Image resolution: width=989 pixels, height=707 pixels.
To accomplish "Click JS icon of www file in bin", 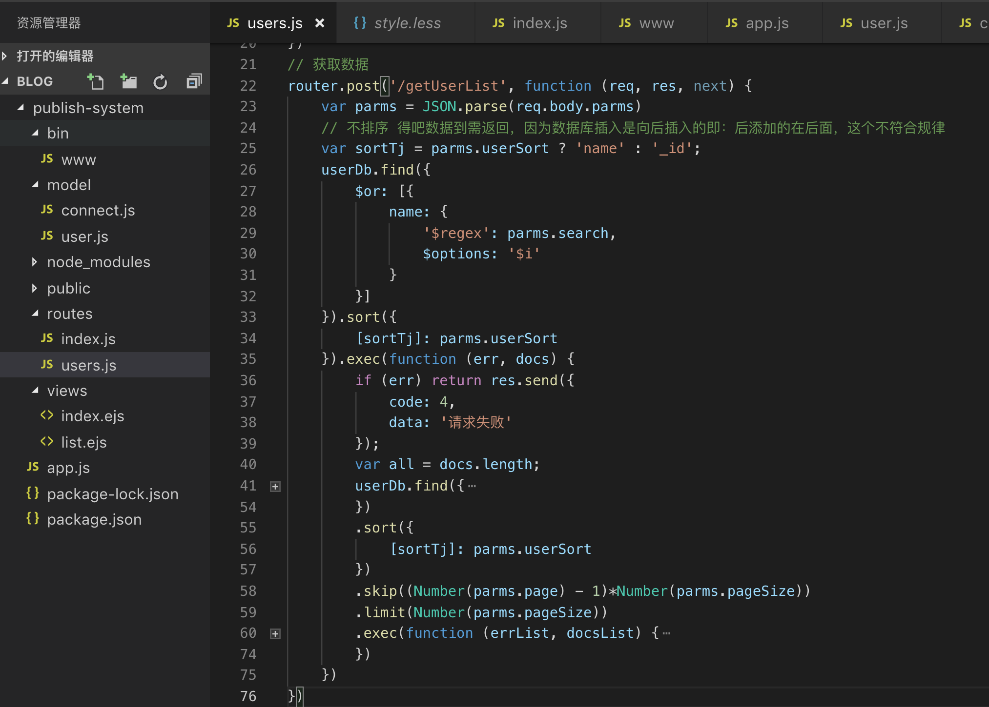I will (47, 159).
